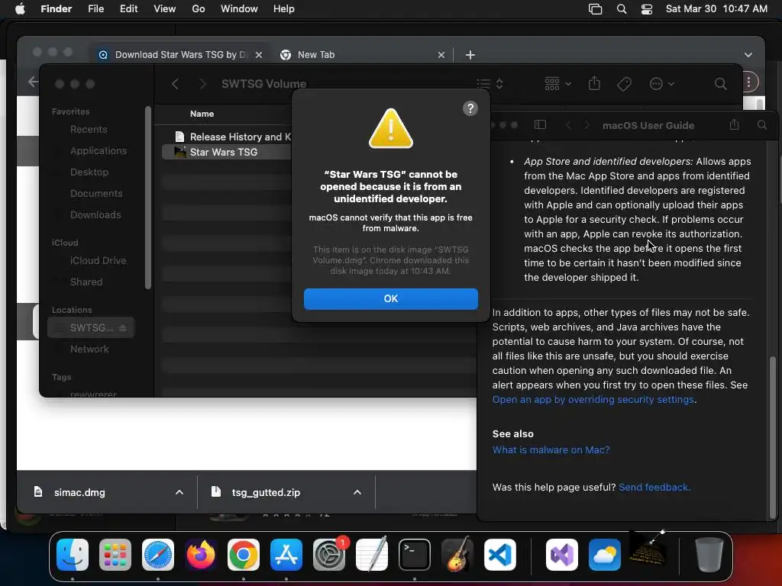Open Terminal from the Dock
The image size is (782, 586).
click(415, 555)
